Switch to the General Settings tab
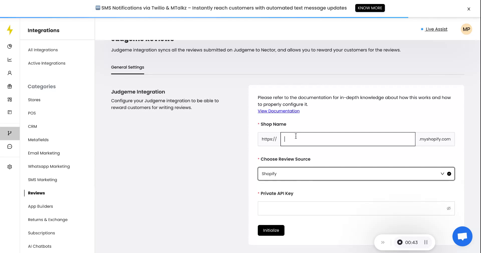This screenshot has width=481, height=253. [x=128, y=67]
